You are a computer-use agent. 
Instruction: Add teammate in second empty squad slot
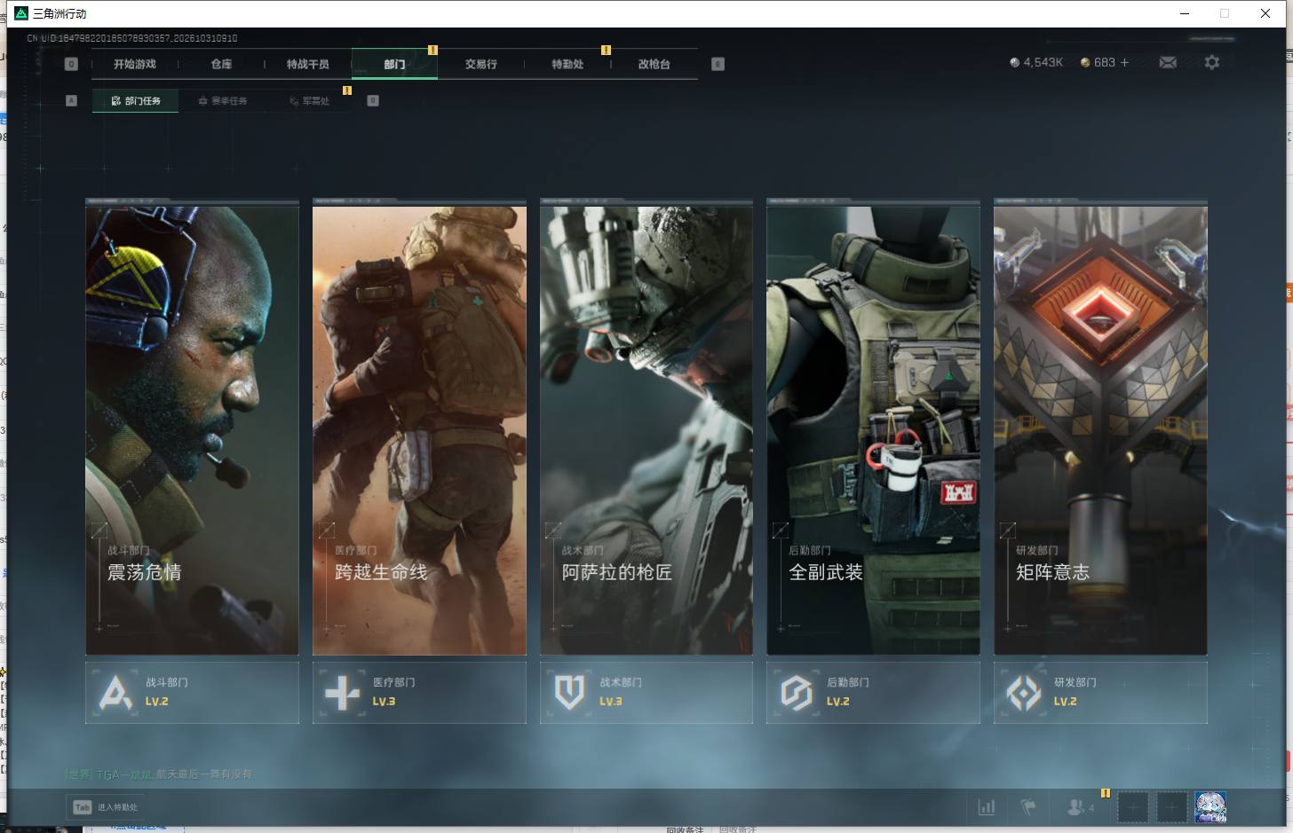click(x=1171, y=807)
